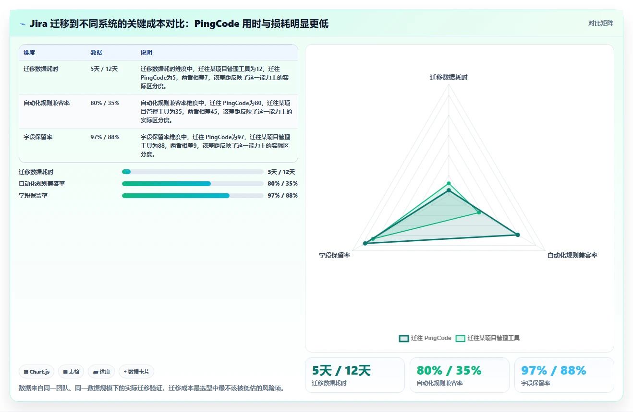Image resolution: width=633 pixels, height=412 pixels.
Task: Select the Chart.js chip
Action: (37, 372)
